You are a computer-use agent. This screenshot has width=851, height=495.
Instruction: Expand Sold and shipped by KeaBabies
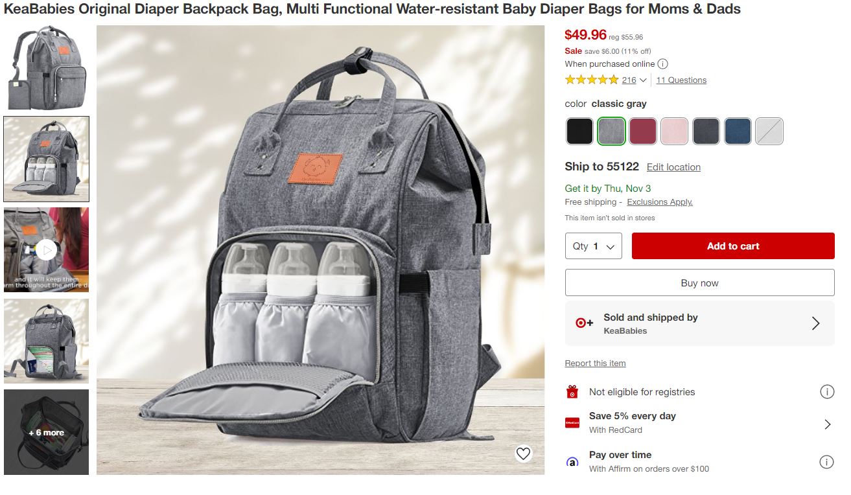coord(699,323)
